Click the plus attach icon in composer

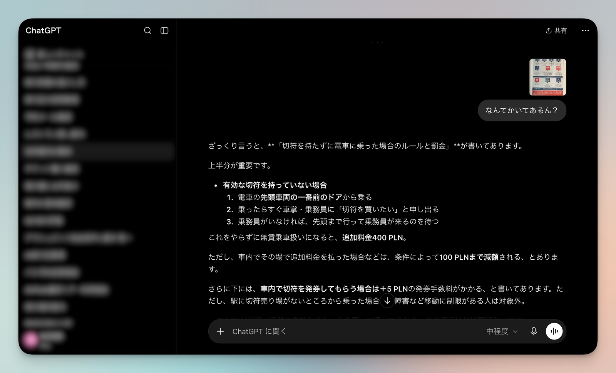(x=220, y=331)
